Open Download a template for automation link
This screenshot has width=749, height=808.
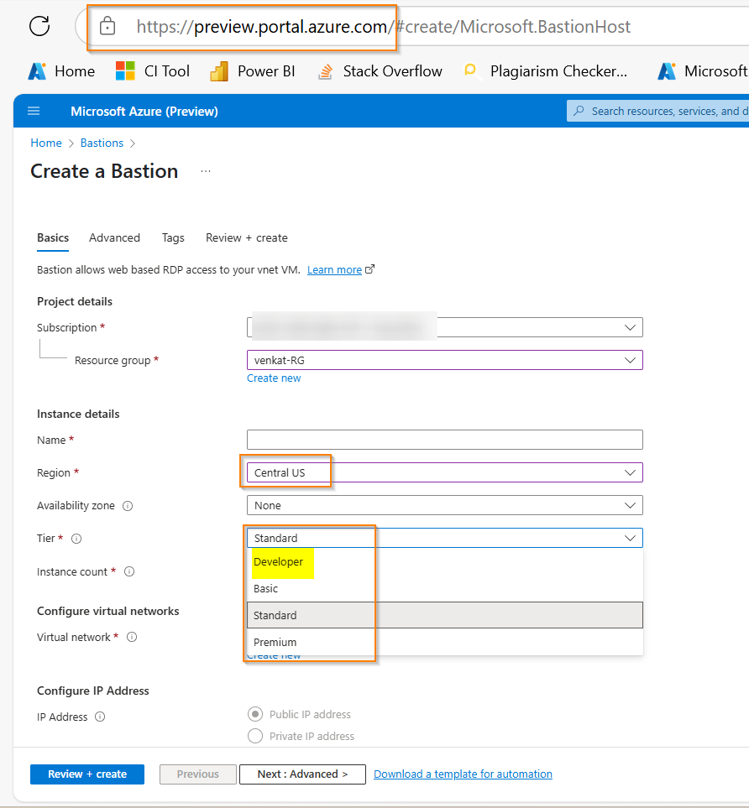[463, 774]
